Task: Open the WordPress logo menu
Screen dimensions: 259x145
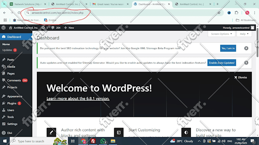Action: pos(3,28)
